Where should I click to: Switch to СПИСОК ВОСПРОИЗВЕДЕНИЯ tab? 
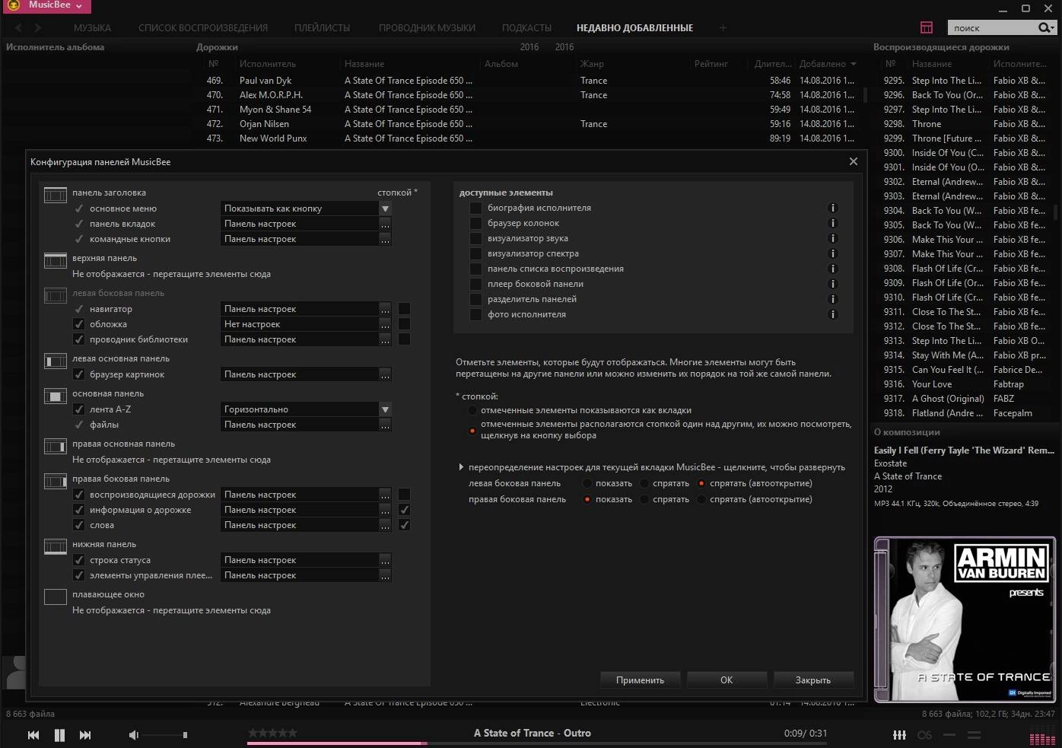(203, 27)
